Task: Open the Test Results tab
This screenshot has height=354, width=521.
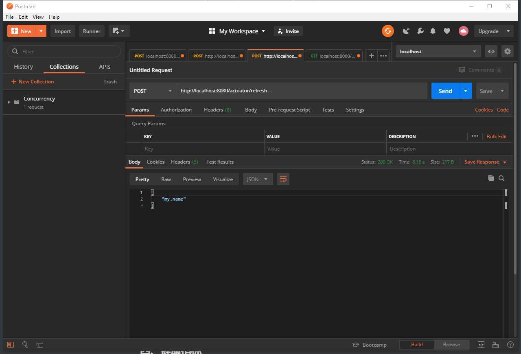Action: tap(220, 162)
